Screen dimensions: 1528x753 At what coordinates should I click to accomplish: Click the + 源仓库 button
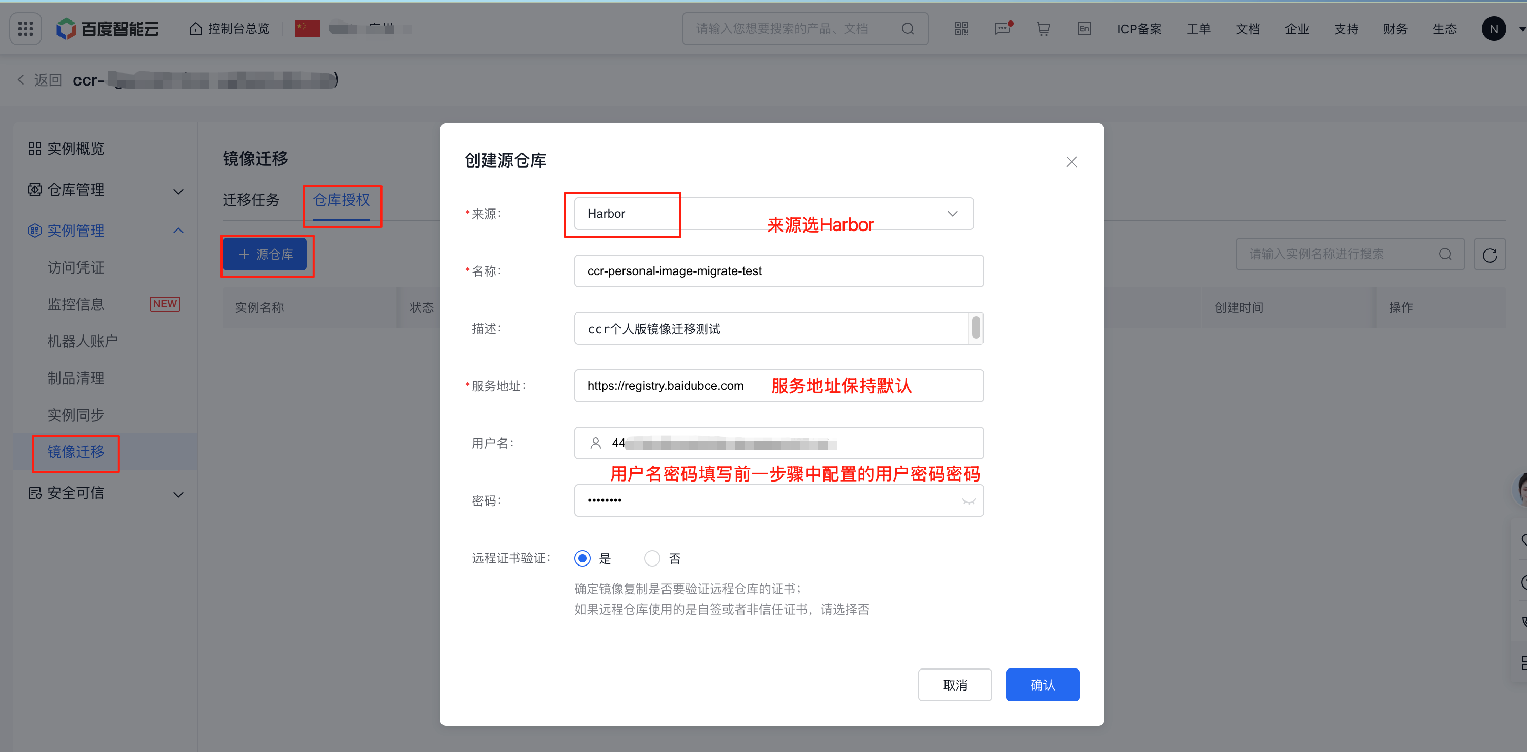tap(265, 254)
